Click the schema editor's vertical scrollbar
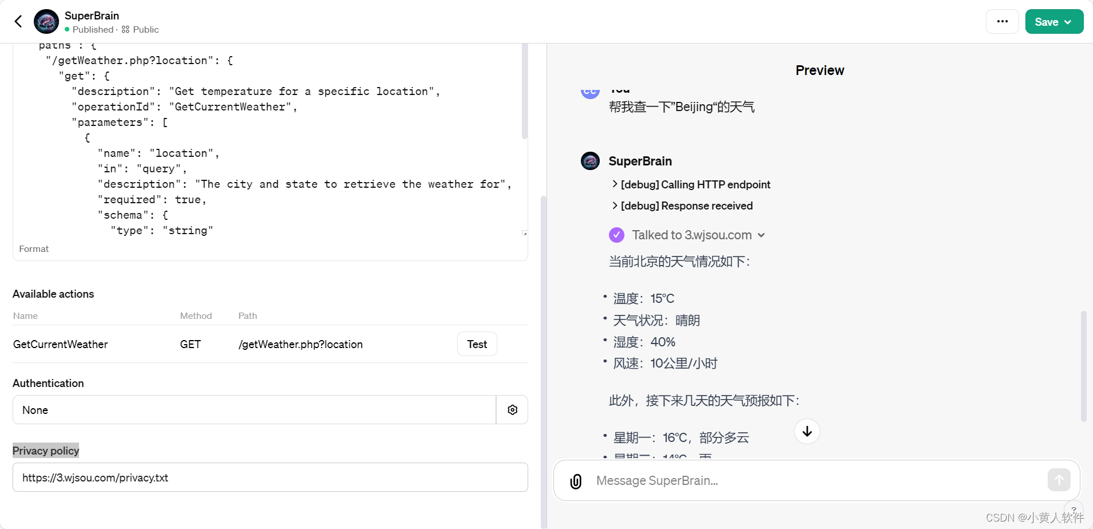 [x=525, y=92]
